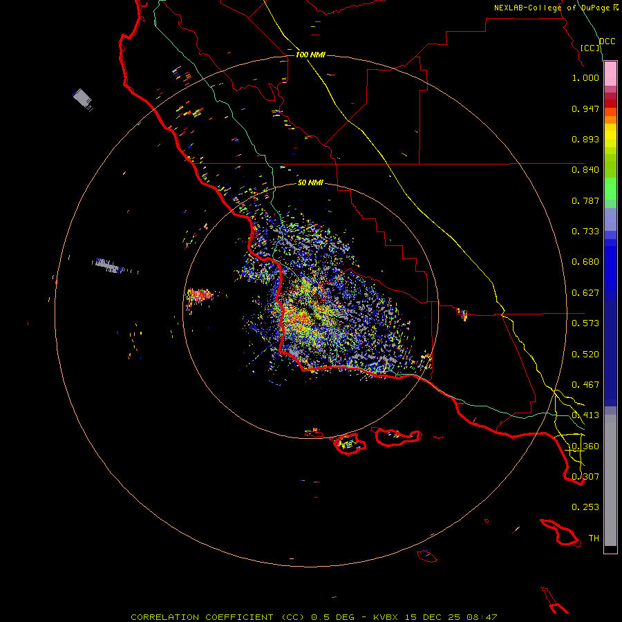Image resolution: width=622 pixels, height=622 pixels.
Task: Pick the red segment of color bar
Action: click(x=610, y=104)
